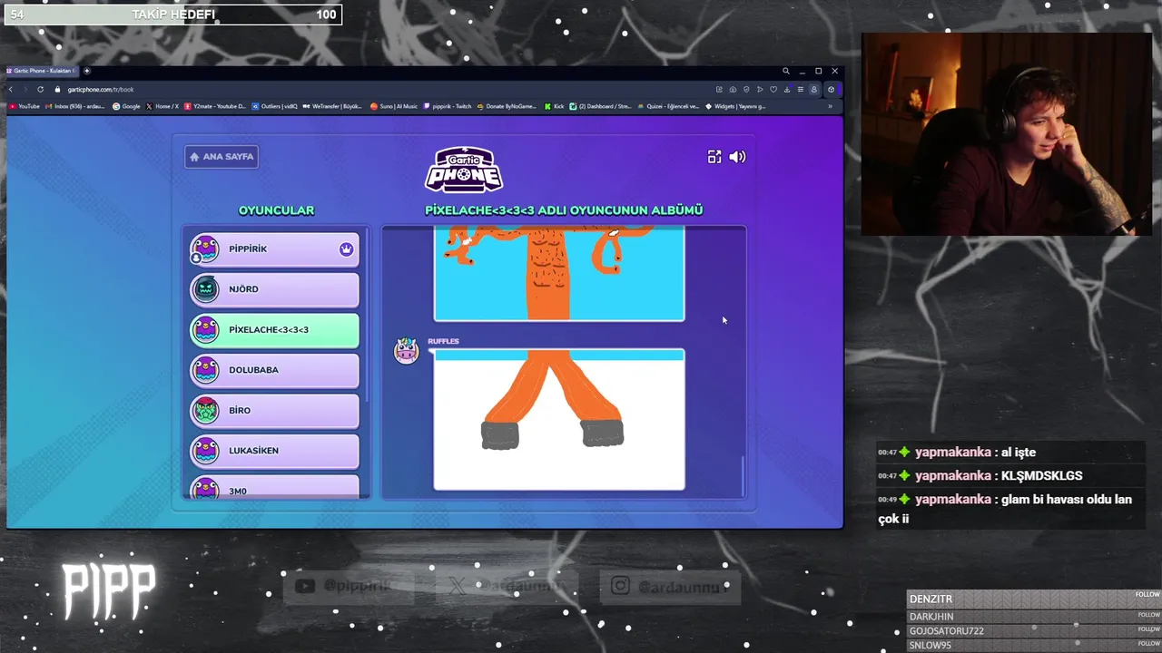The image size is (1162, 653).
Task: Click BİRO's green monster avatar
Action: point(206,411)
